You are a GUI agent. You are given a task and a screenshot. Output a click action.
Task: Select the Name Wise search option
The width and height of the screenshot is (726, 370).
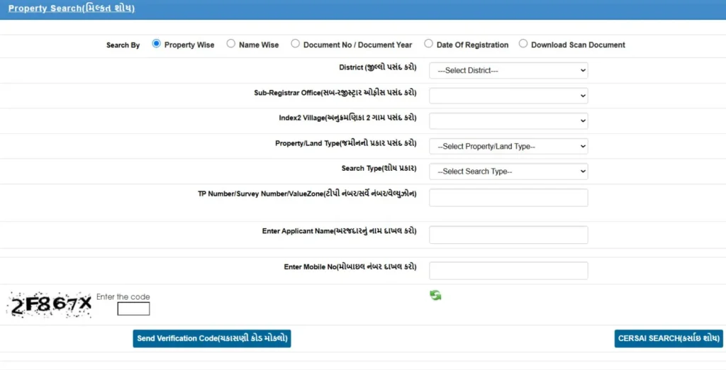click(x=231, y=44)
